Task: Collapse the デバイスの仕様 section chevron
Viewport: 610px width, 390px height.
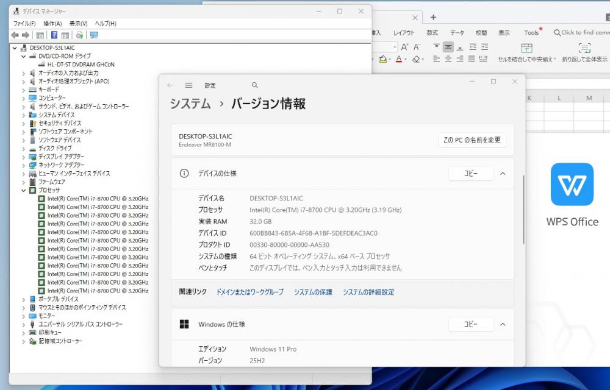Action: (503, 174)
